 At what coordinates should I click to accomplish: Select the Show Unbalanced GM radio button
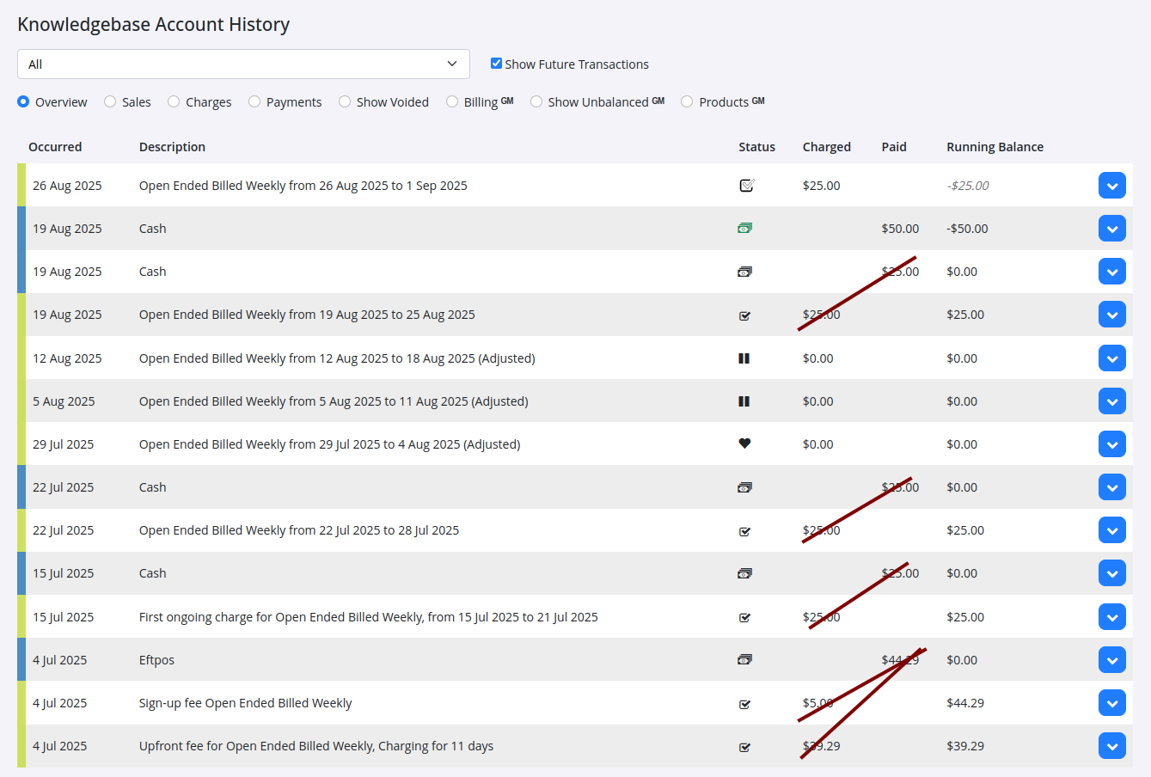click(536, 101)
